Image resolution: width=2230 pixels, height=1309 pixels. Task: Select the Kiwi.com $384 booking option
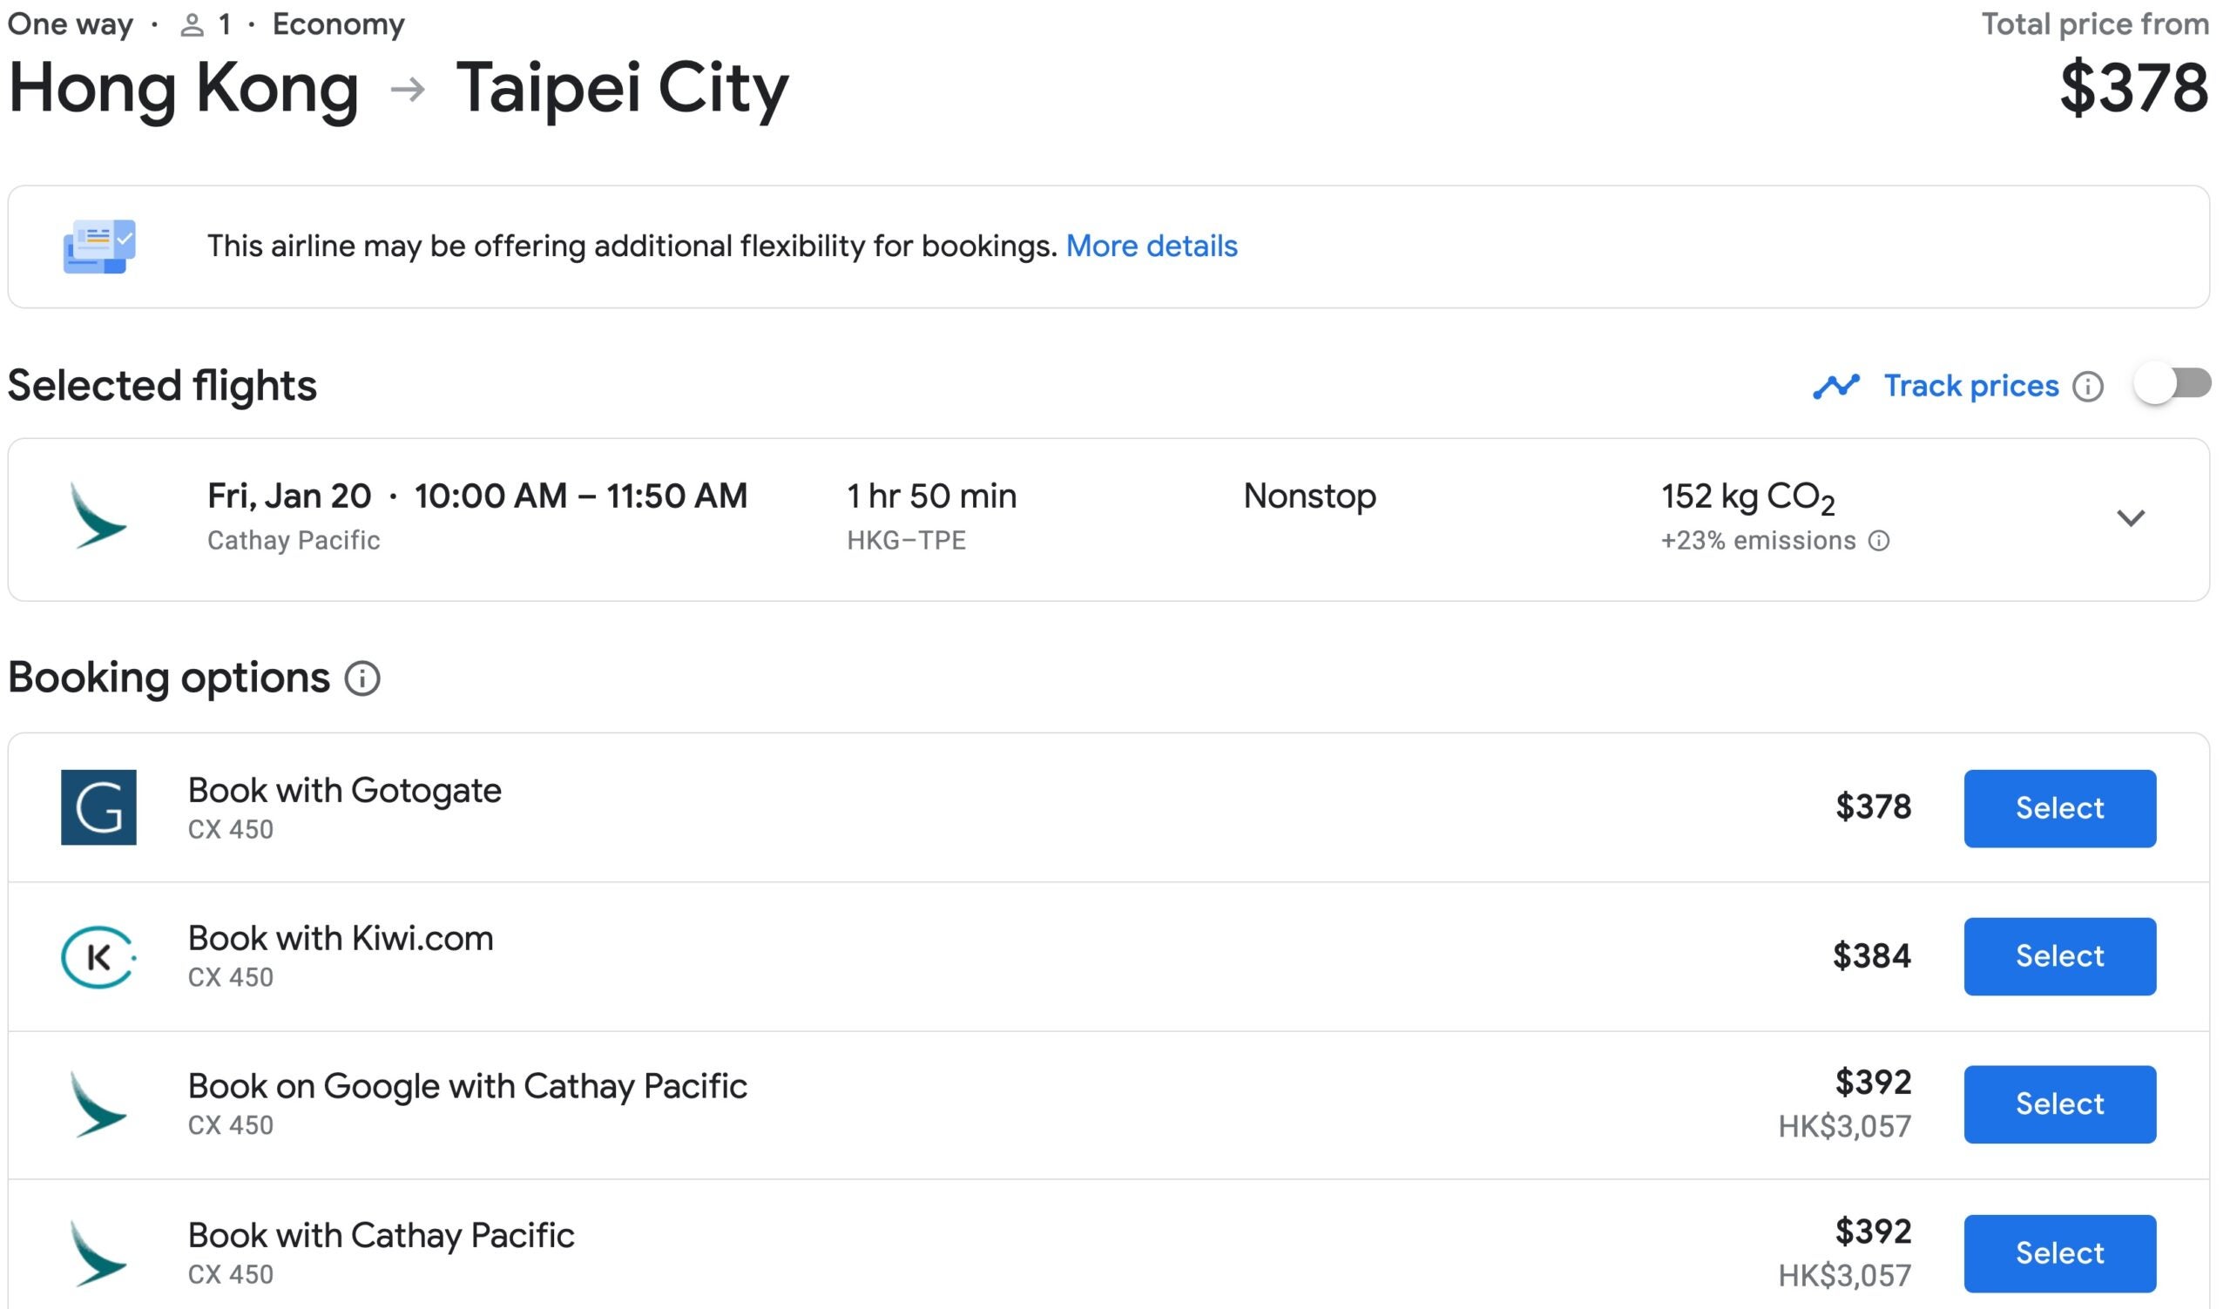[2059, 956]
